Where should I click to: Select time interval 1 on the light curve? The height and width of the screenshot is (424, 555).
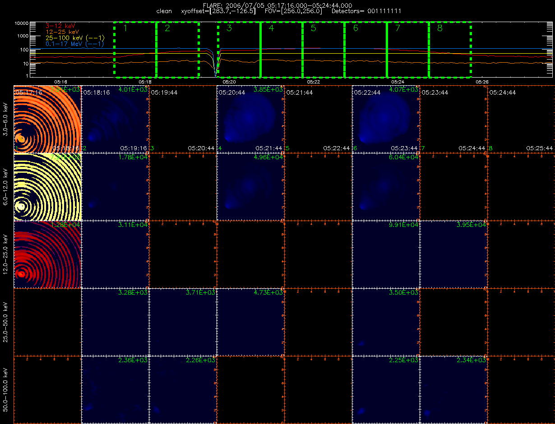pos(135,49)
